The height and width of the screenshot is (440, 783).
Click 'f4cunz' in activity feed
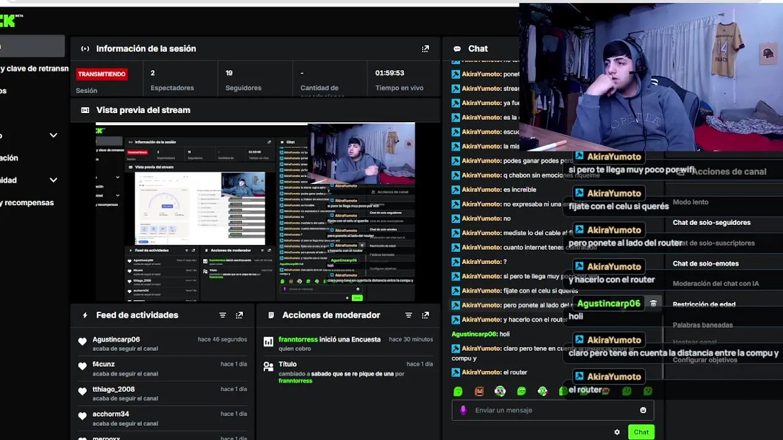[103, 364]
